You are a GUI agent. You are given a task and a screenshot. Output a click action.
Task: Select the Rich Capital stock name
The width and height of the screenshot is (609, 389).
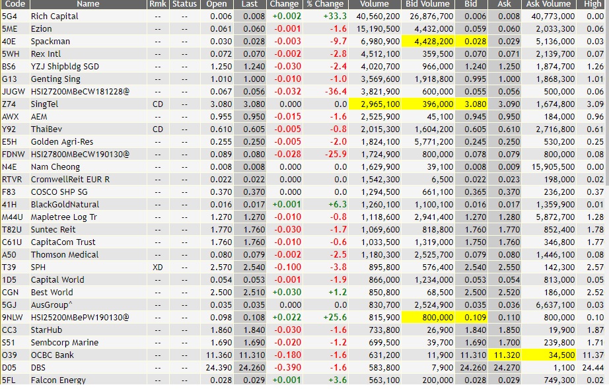[x=54, y=17]
